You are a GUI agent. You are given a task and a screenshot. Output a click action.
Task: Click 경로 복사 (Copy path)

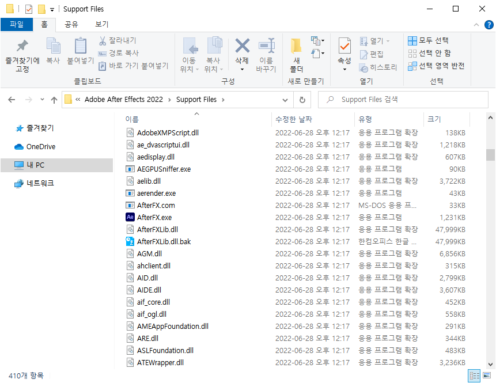pos(118,53)
